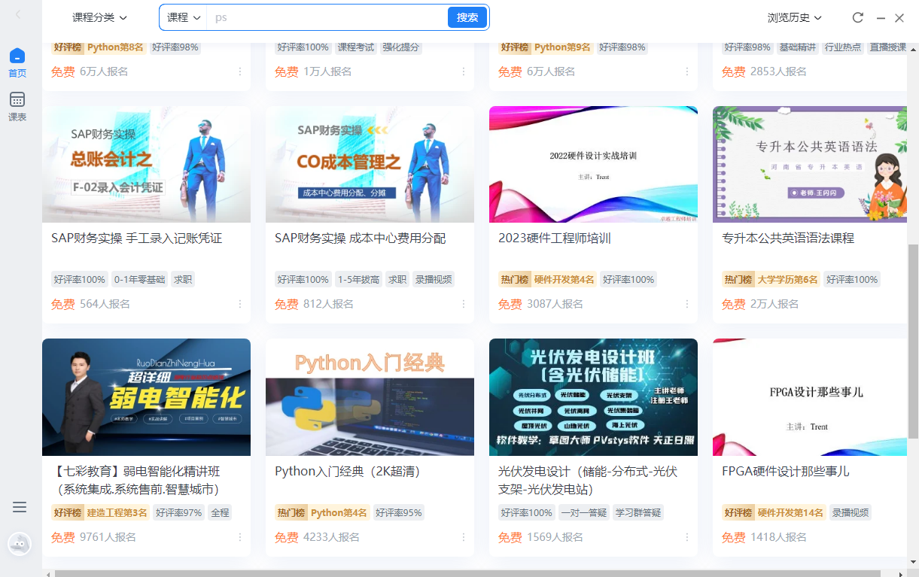Open title SAP财务实操 成本中心费用分配
919x577 pixels.
[x=361, y=238]
